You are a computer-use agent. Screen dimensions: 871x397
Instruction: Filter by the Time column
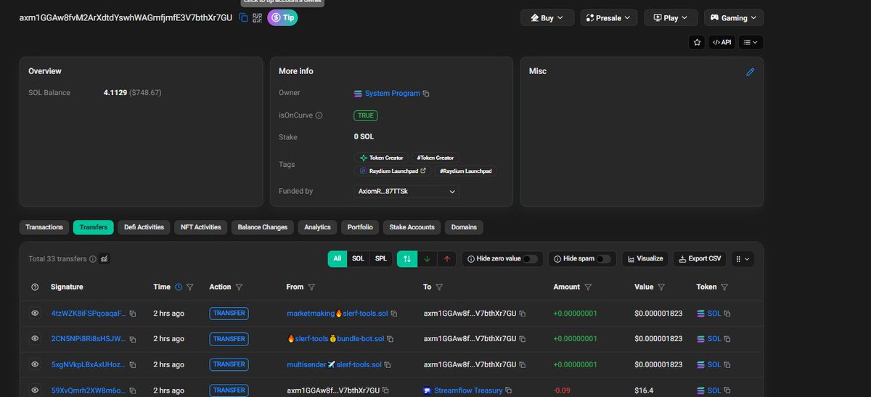(190, 287)
